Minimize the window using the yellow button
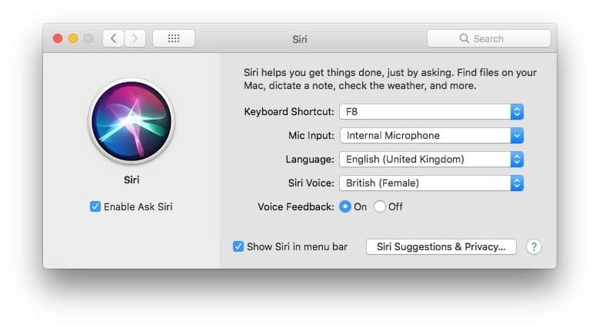The height and width of the screenshot is (330, 599). click(x=73, y=38)
